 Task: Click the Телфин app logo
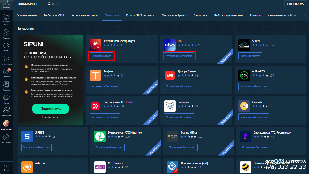(95, 75)
